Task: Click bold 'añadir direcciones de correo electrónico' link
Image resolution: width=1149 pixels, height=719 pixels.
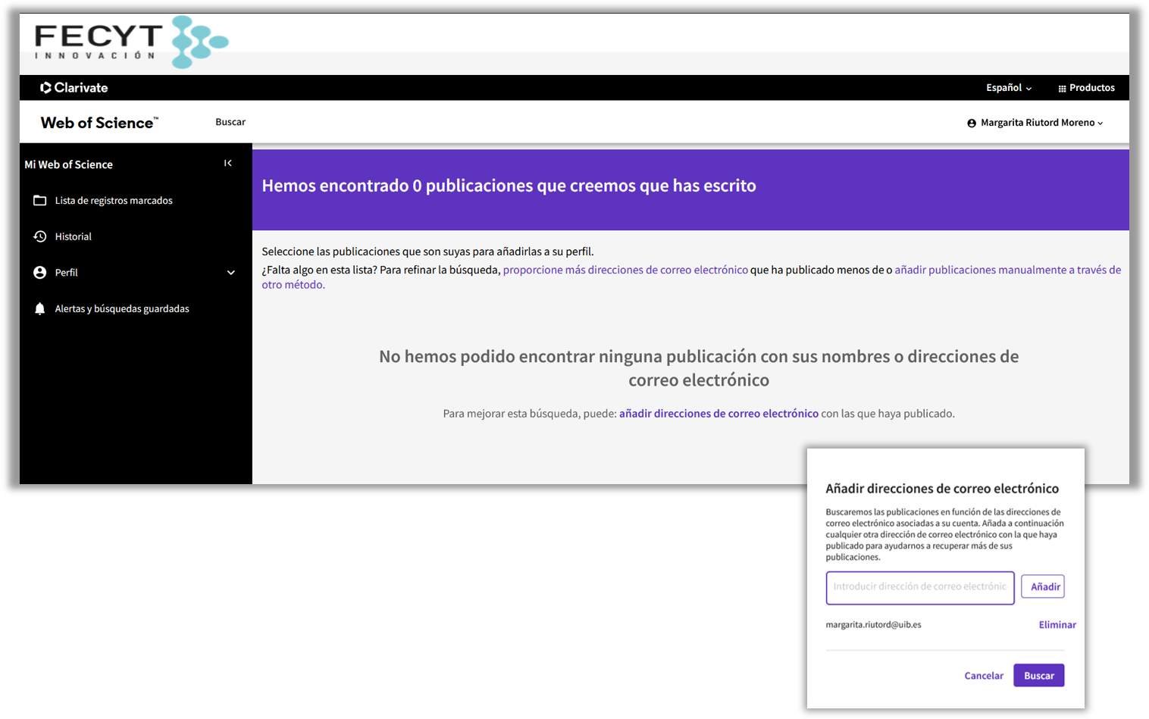Action: point(719,414)
